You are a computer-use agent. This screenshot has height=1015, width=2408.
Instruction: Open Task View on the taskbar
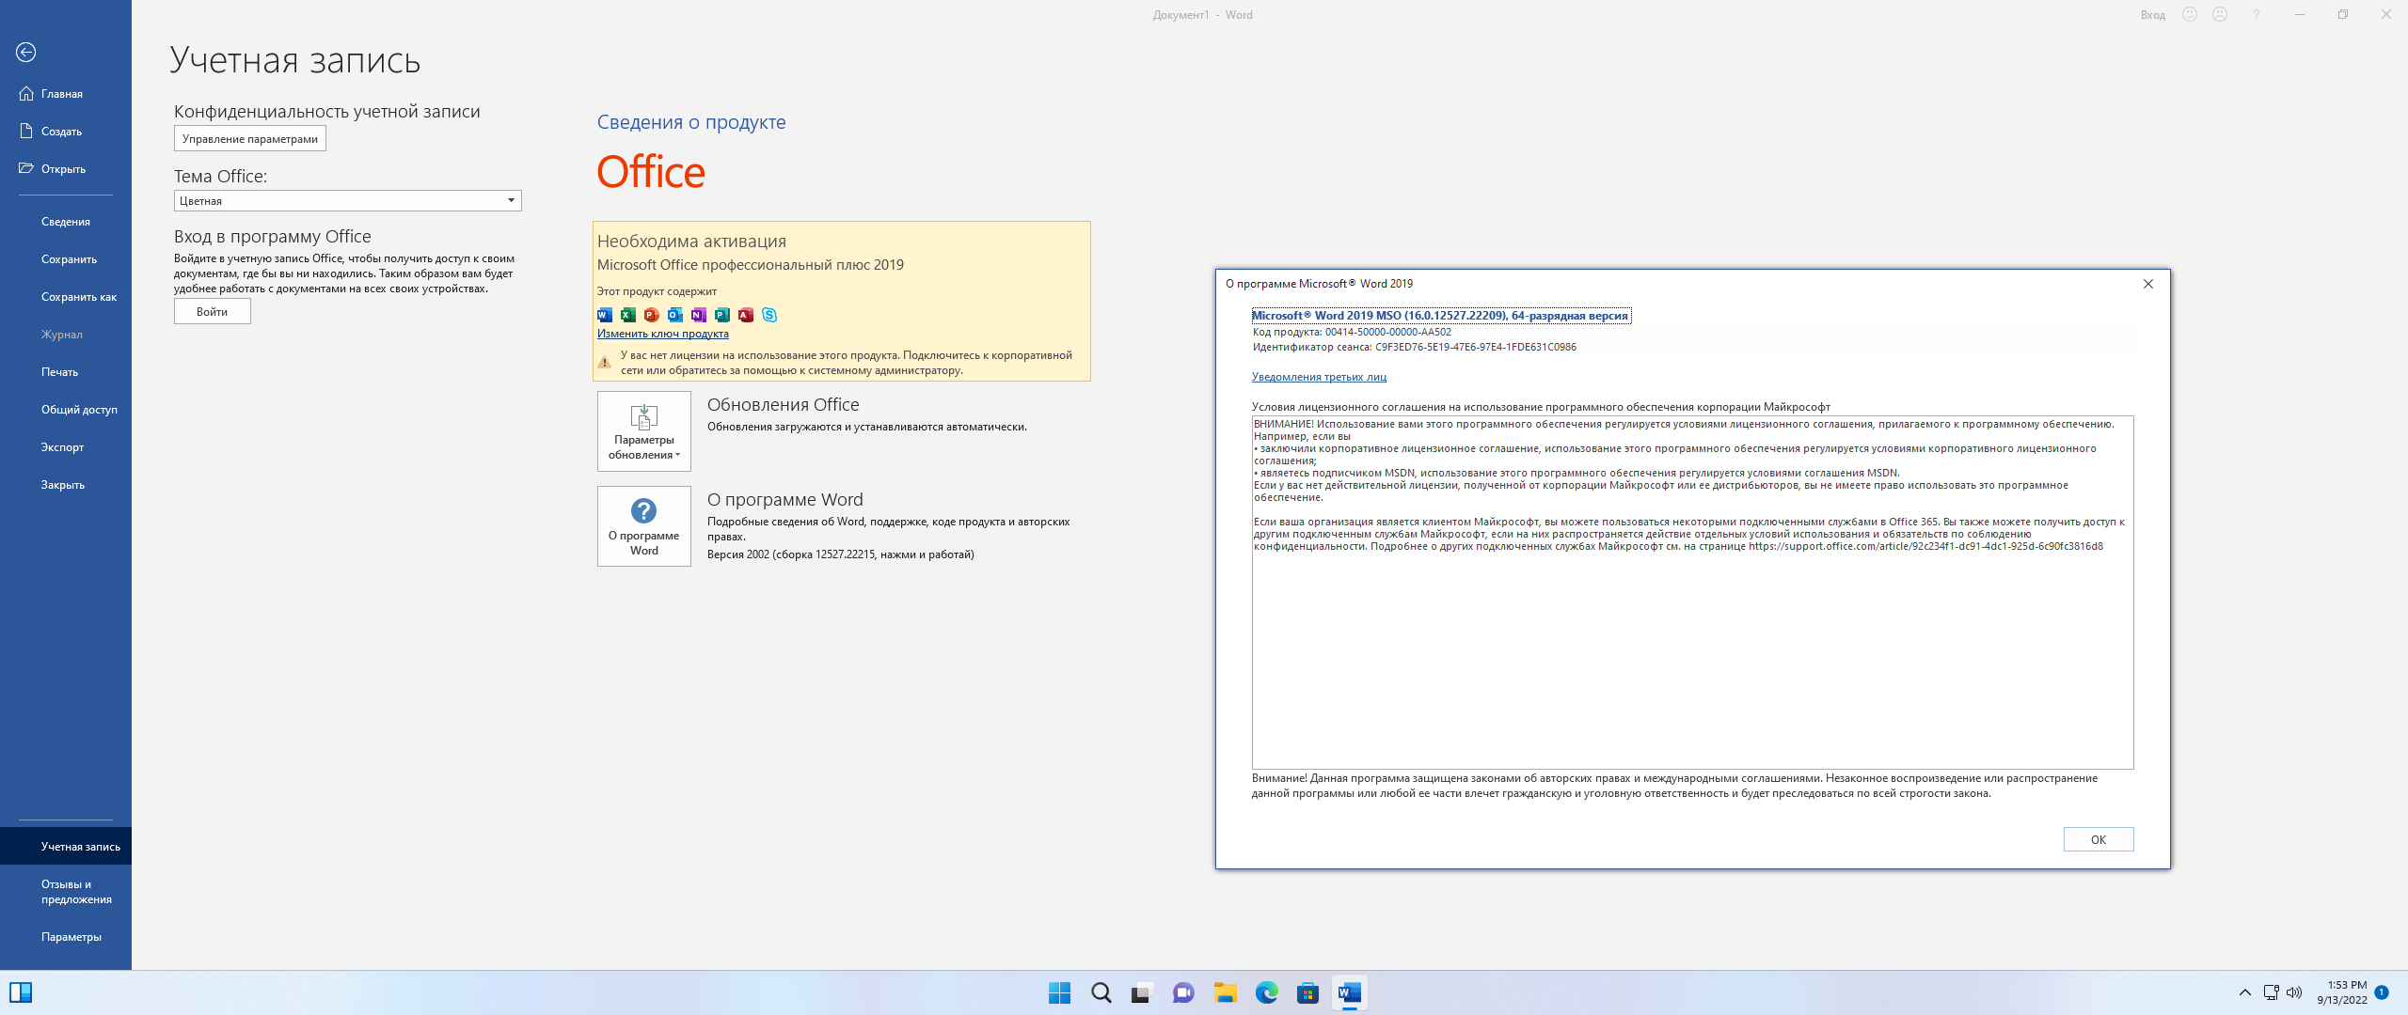tap(1143, 992)
